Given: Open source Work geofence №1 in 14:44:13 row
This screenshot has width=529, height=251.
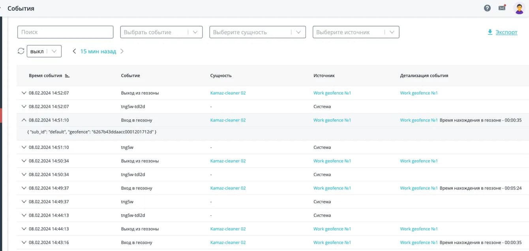Looking at the screenshot, I should [x=332, y=229].
